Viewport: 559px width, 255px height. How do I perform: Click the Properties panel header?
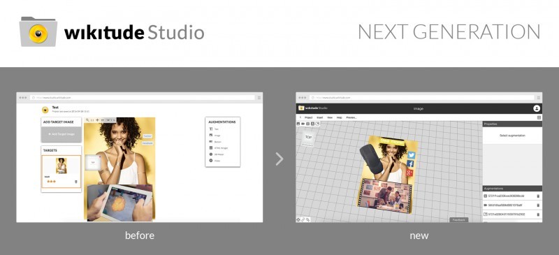512,124
